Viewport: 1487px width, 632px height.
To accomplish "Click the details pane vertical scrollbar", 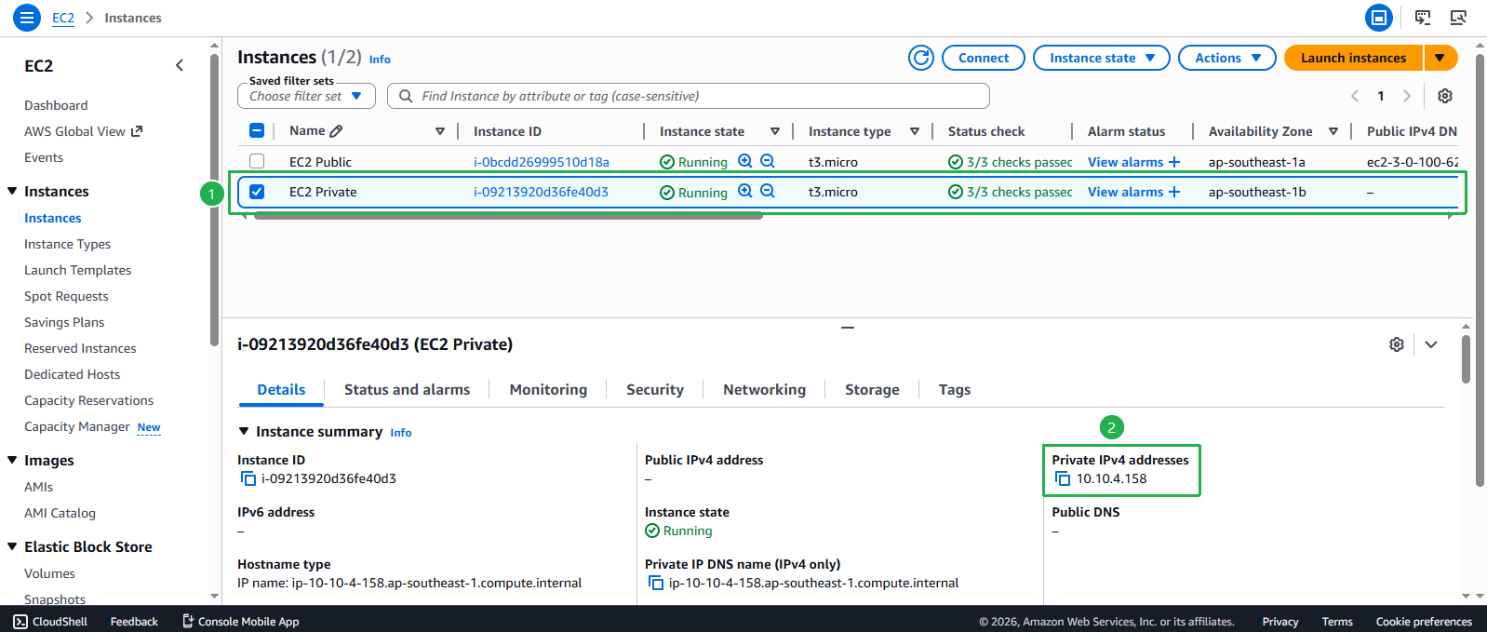I will [1466, 359].
